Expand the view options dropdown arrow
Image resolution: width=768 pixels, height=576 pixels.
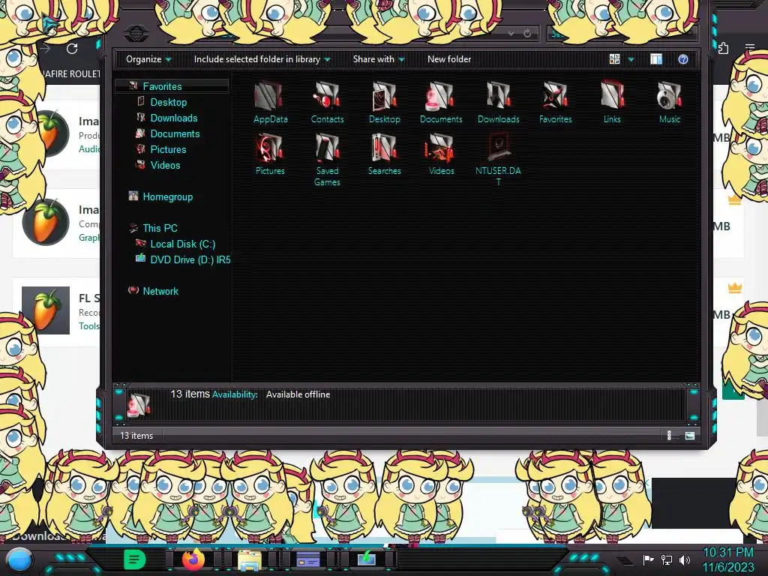(x=631, y=59)
